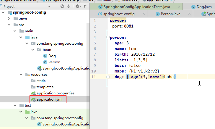
Task: Open the Project view dropdown arrow
Action: pos(49,7)
